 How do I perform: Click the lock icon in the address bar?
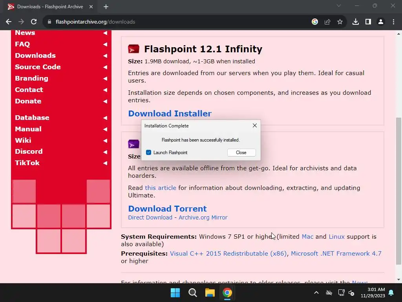pos(49,22)
